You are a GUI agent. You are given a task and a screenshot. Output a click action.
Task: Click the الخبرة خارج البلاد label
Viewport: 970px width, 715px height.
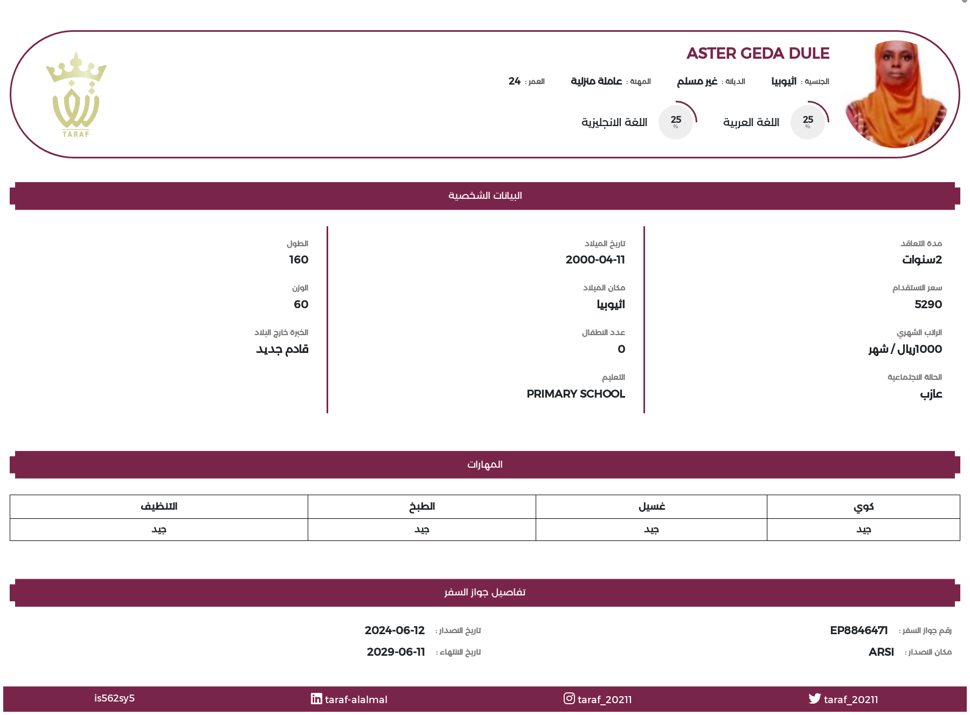pyautogui.click(x=281, y=332)
